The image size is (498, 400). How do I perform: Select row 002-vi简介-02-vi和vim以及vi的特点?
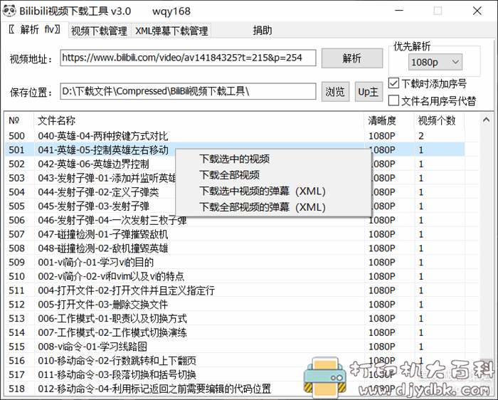click(x=235, y=276)
